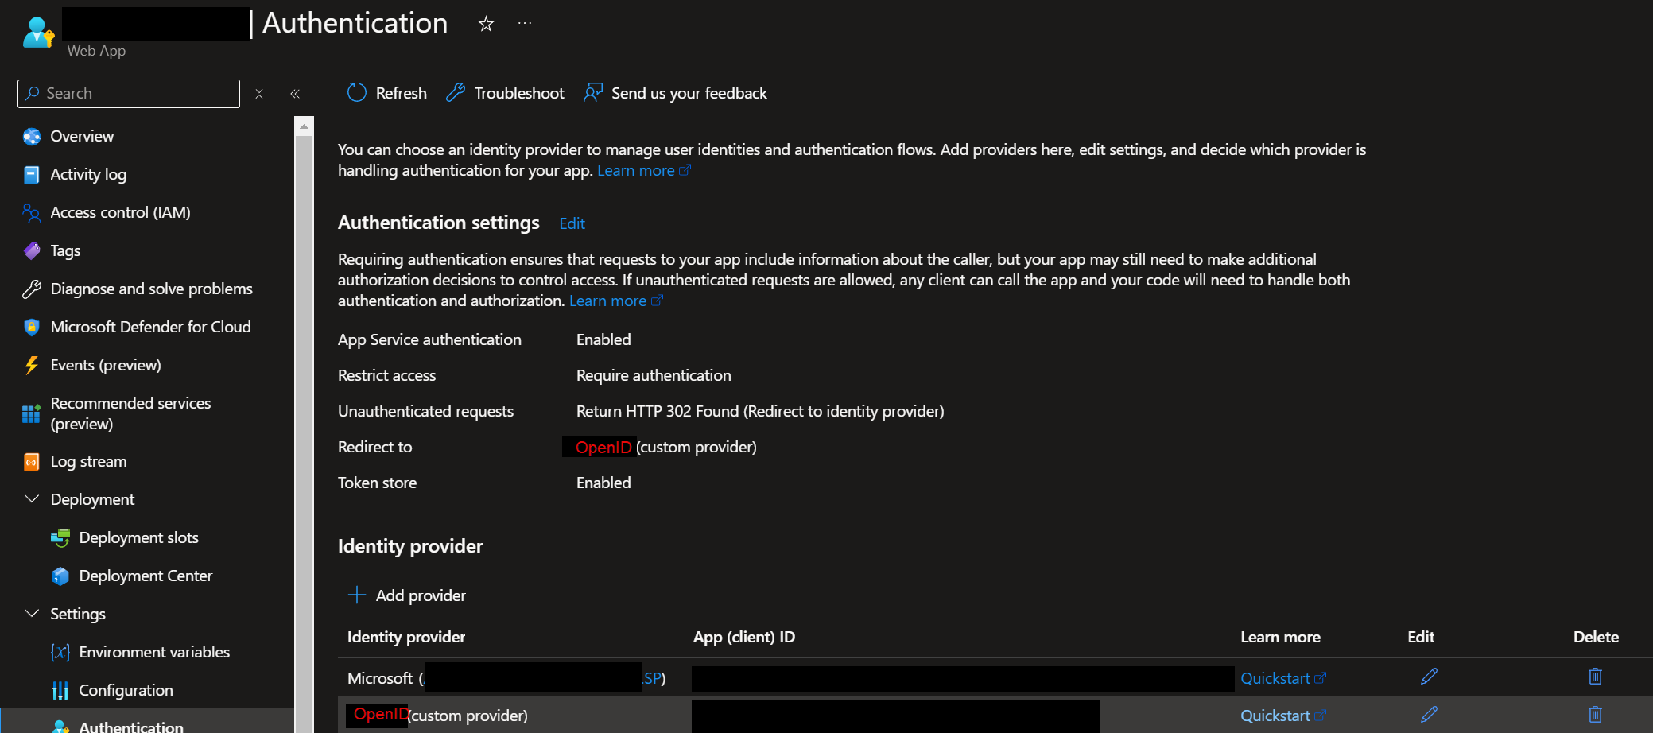Click the Environment variables braces icon
This screenshot has height=733, width=1653.
[x=60, y=653]
